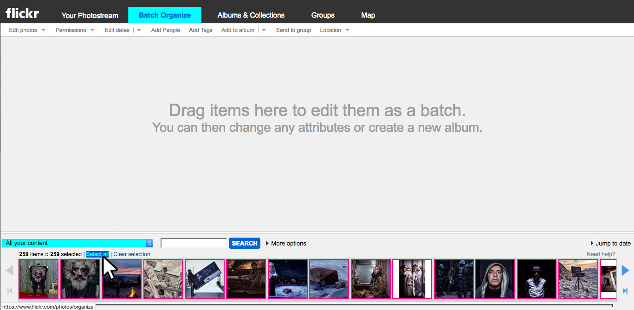
Task: Click the Select all link
Action: coord(97,254)
